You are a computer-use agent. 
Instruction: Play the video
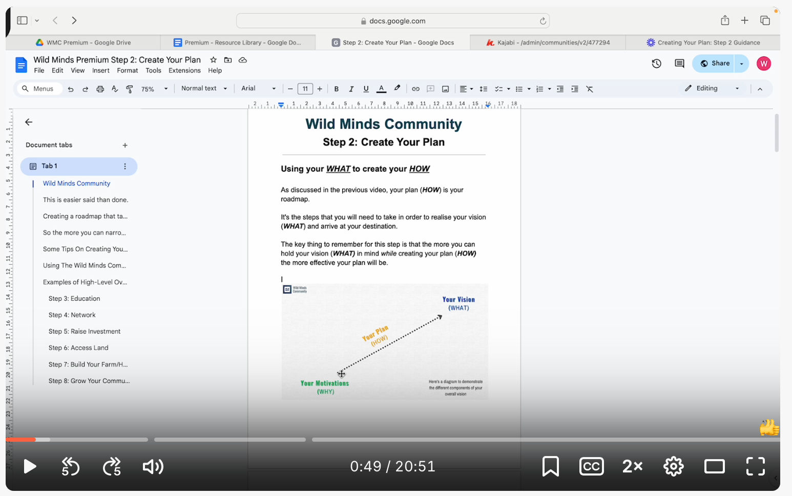pyautogui.click(x=30, y=466)
